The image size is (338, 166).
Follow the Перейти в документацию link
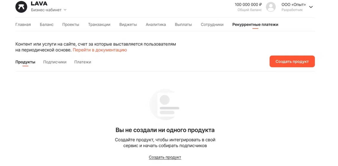pos(100,50)
